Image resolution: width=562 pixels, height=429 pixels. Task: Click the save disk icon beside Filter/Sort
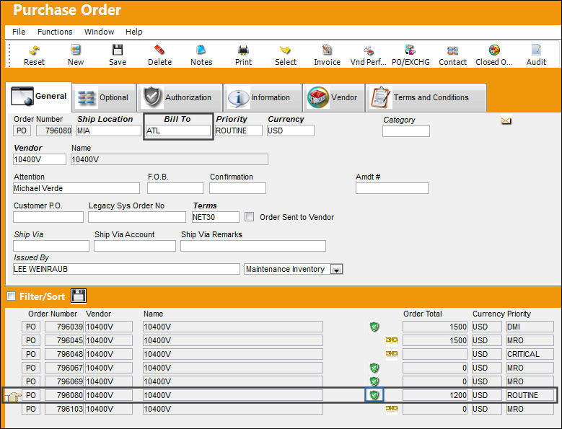pos(79,296)
